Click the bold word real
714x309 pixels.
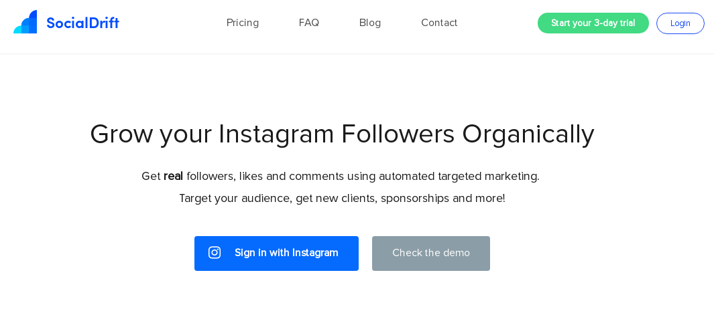pyautogui.click(x=174, y=176)
